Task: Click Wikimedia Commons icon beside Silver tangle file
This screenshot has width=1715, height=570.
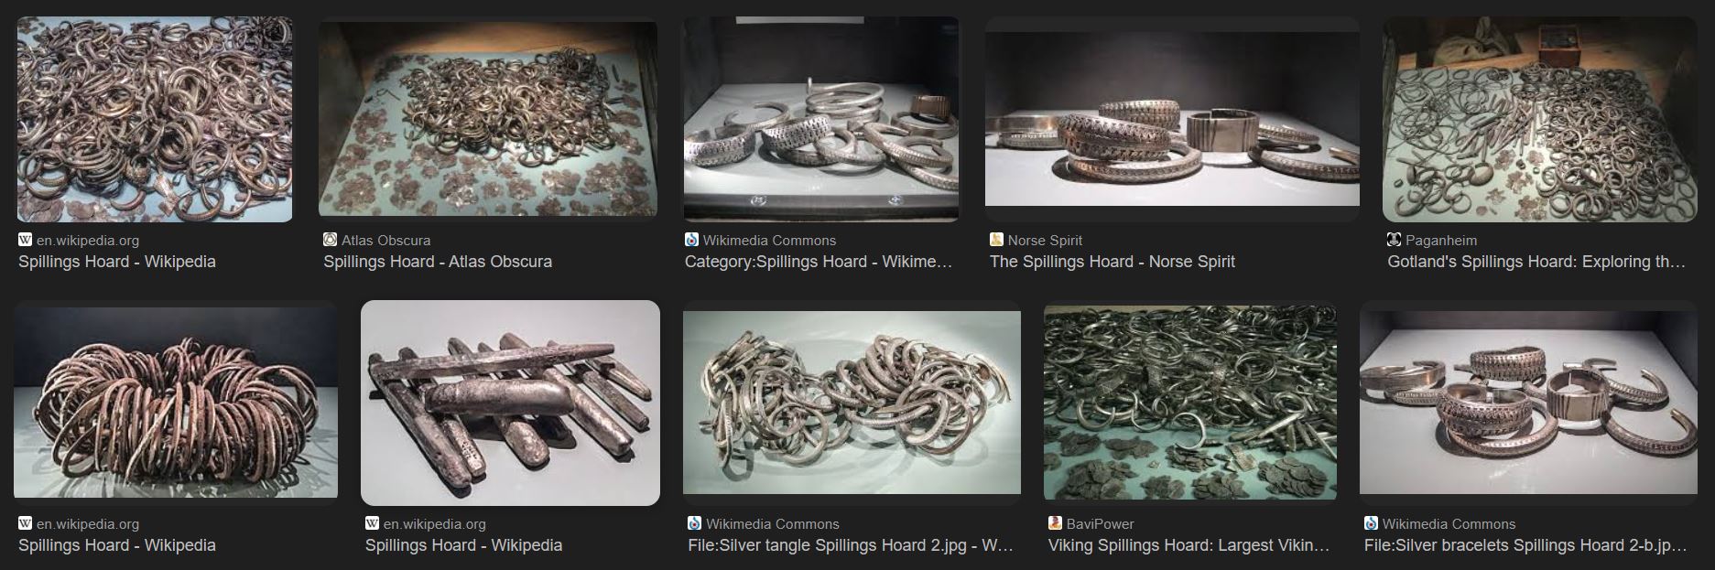Action: coord(694,523)
